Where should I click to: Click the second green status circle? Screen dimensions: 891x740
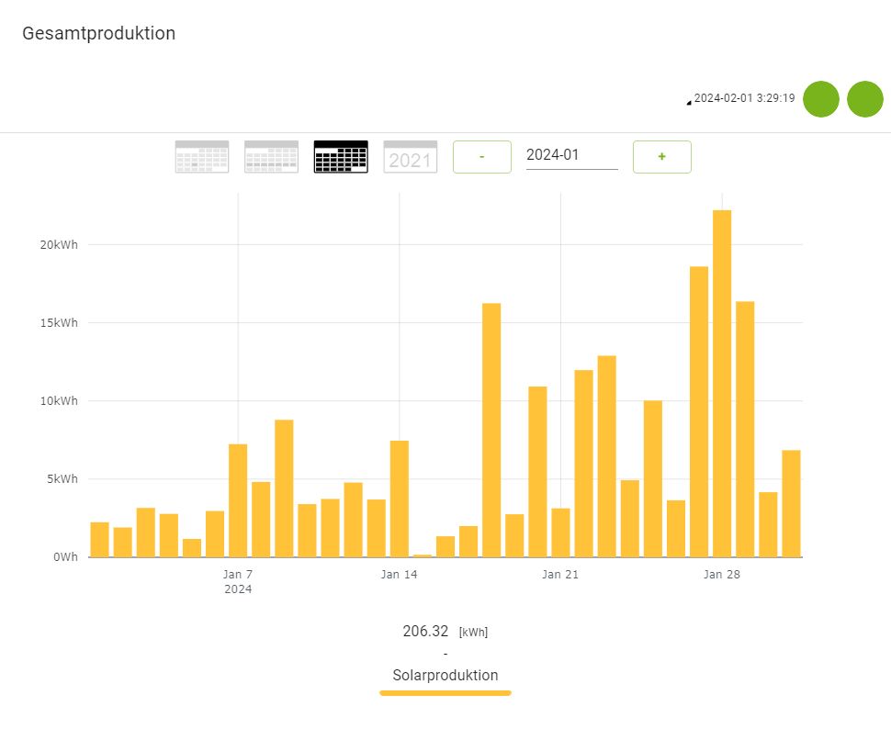pyautogui.click(x=865, y=99)
